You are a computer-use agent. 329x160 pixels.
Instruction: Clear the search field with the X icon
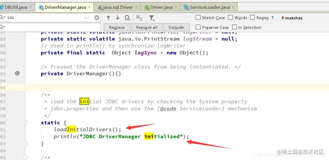97,18
